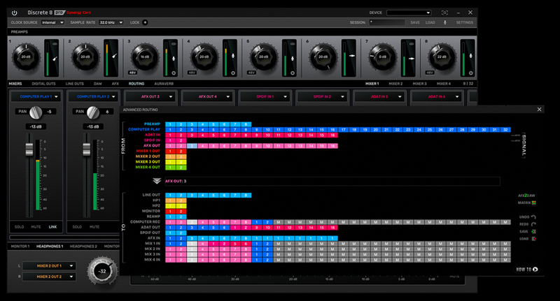Click the AFX OUT source cell 3
Image resolution: width=560 pixels, height=301 pixels.
(192, 146)
